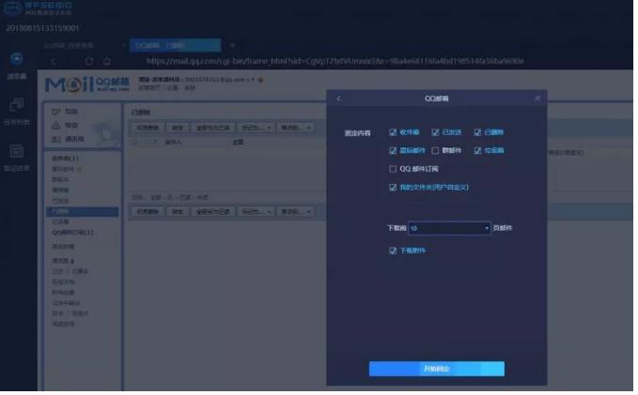Click the QQ Mail logo
Screen dimensions: 638x395
coord(87,84)
